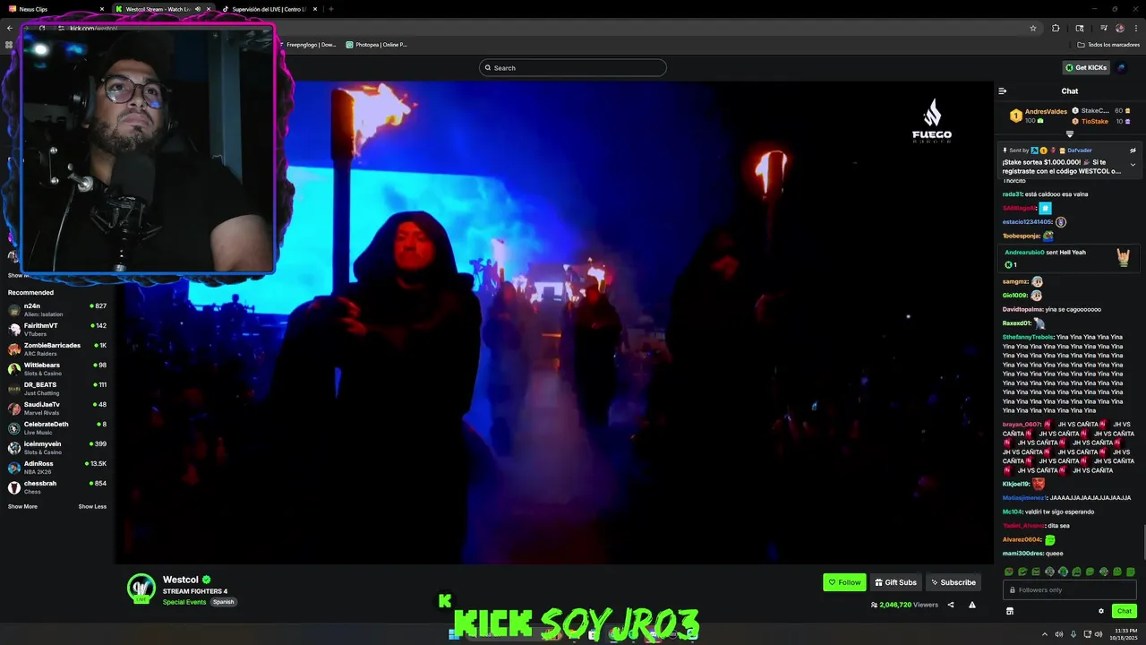
Task: Focus the Kick search field
Action: pyautogui.click(x=573, y=67)
